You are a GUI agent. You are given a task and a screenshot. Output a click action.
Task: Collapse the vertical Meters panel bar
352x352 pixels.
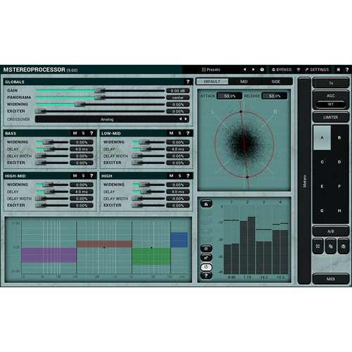(304, 181)
